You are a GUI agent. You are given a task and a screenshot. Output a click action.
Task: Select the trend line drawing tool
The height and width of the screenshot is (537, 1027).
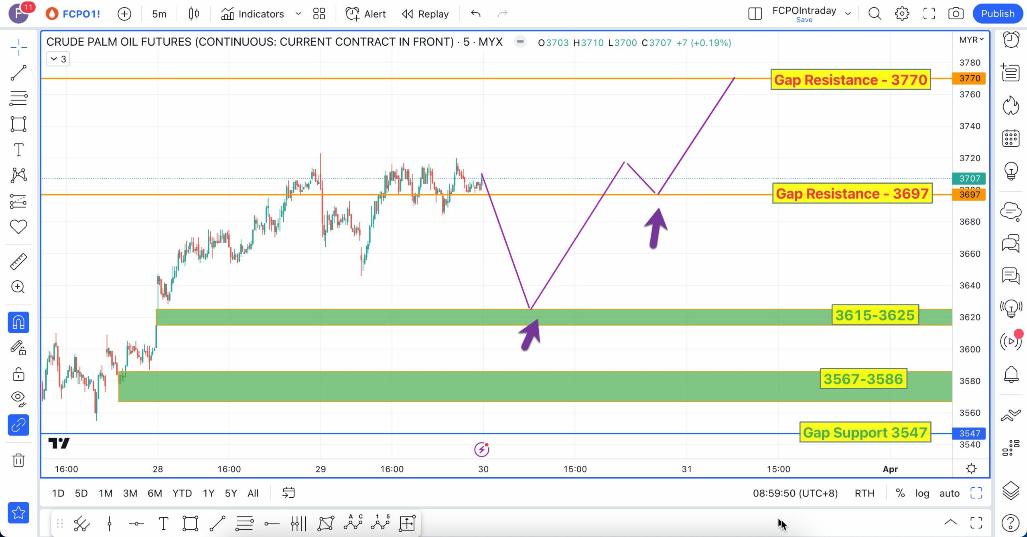point(18,73)
